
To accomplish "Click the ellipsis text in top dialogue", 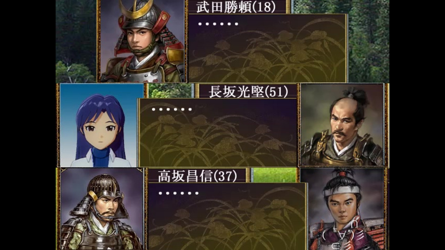I will (218, 24).
